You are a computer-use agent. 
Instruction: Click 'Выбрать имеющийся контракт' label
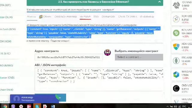136,51
